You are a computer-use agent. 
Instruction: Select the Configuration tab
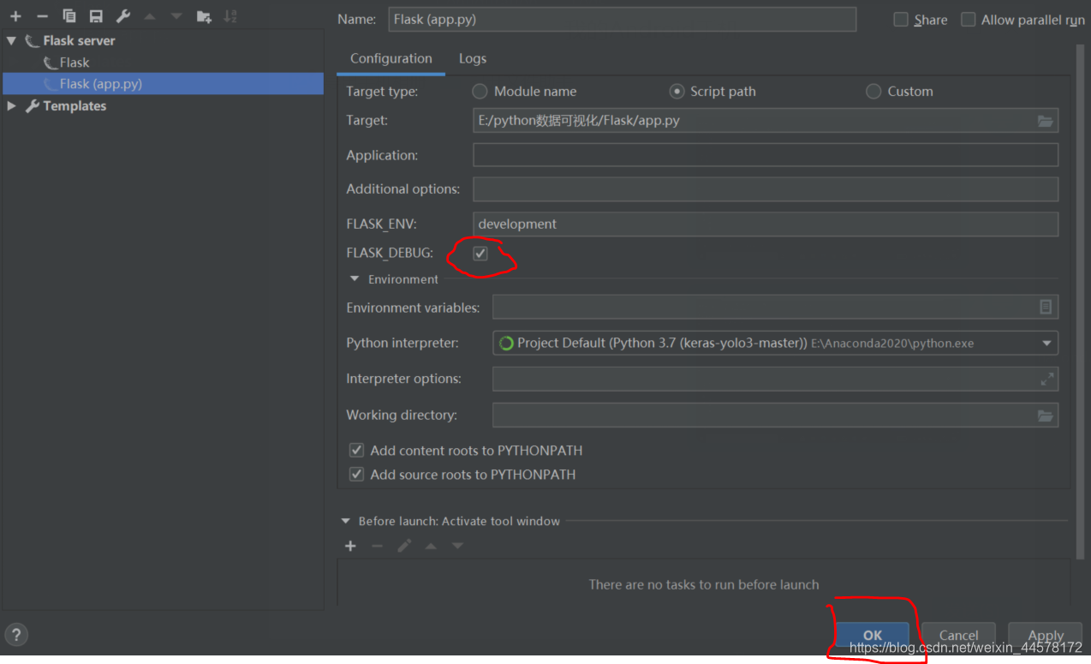[390, 58]
